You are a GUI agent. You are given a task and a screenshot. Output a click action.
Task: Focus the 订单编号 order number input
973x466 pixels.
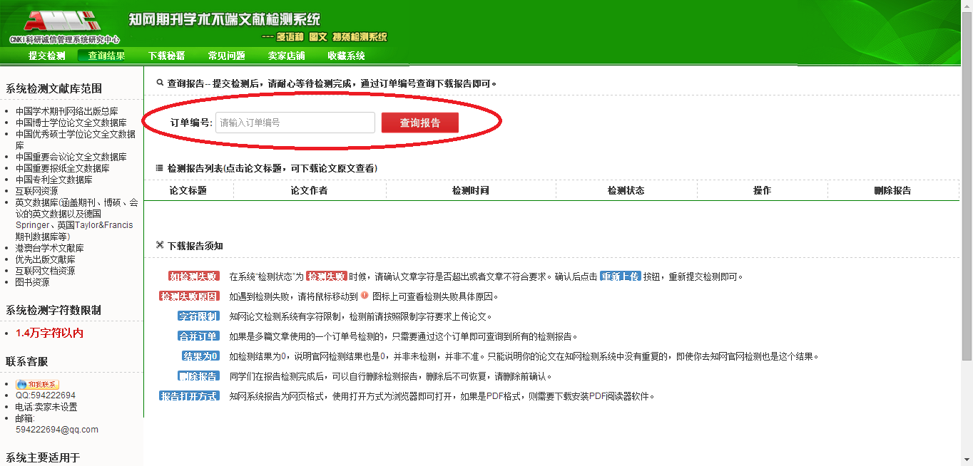click(x=295, y=123)
